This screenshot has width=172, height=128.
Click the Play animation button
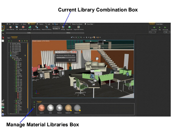click(x=160, y=28)
